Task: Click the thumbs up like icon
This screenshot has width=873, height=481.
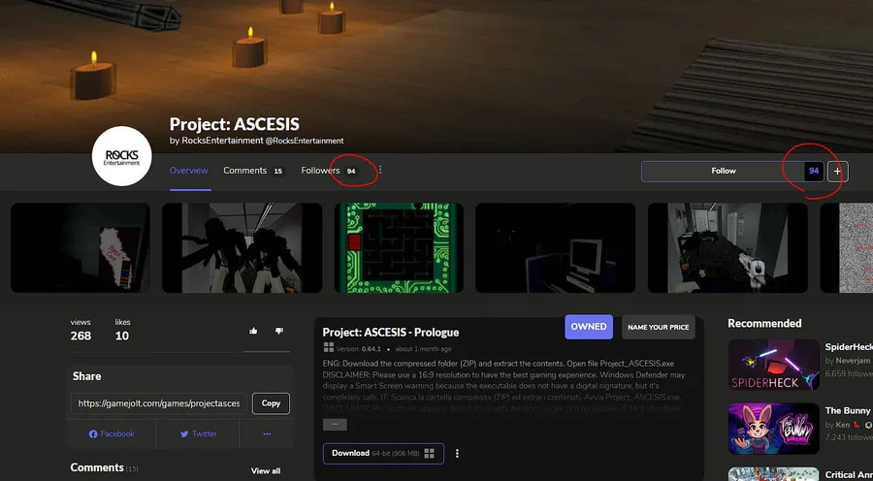Action: [253, 331]
